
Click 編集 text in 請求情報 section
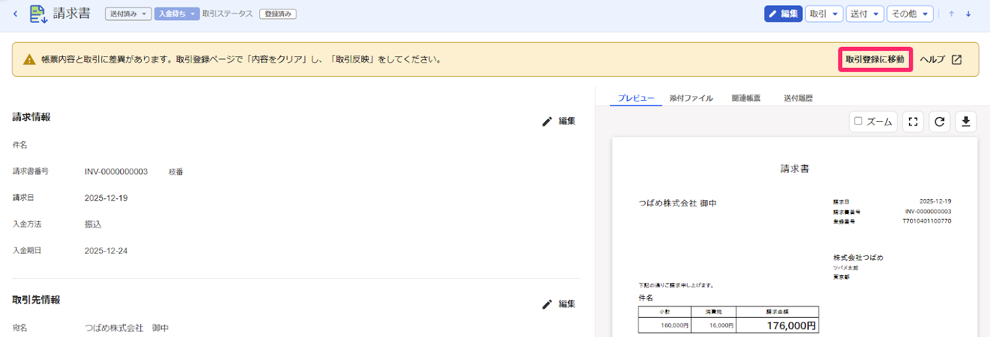pos(567,121)
